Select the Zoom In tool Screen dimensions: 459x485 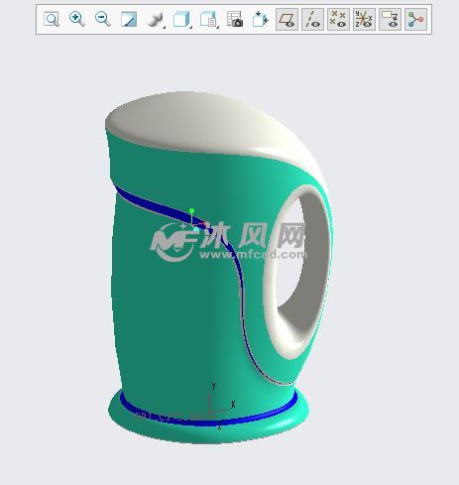77,19
